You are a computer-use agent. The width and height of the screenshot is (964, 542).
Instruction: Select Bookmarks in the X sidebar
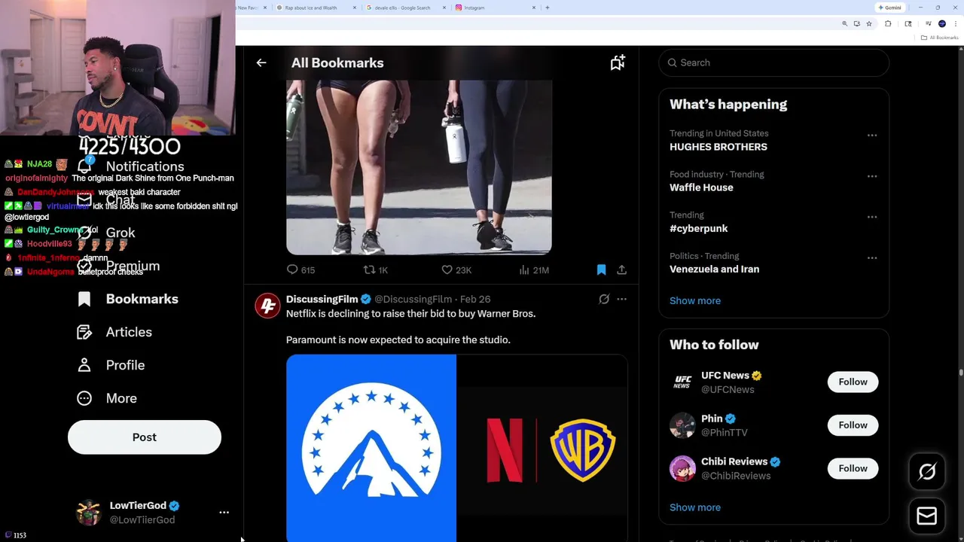click(x=128, y=299)
